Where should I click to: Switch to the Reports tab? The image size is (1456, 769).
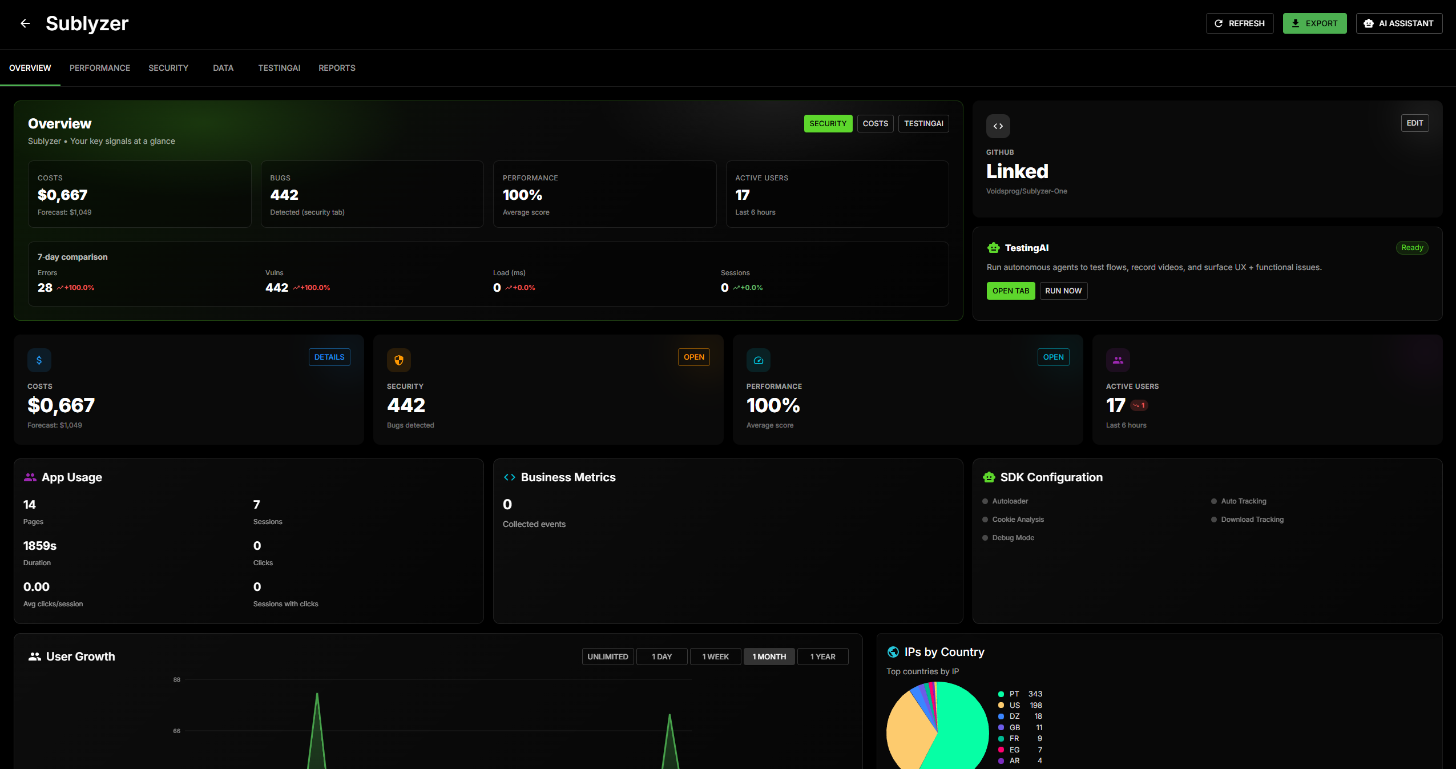coord(337,67)
